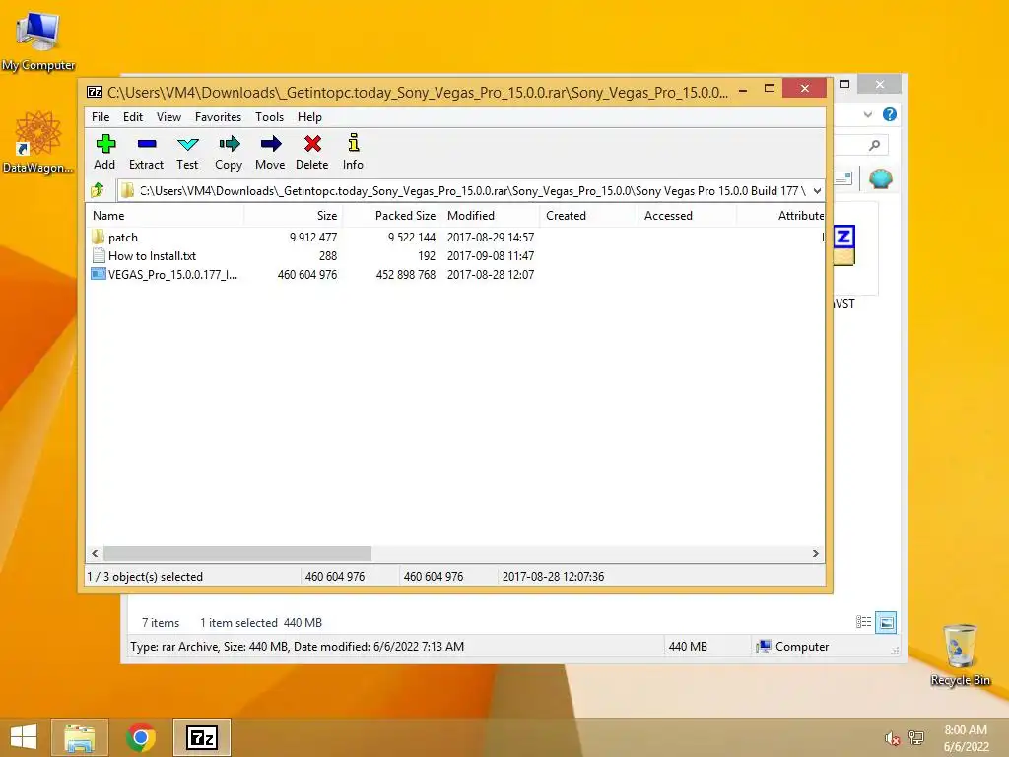Switch Explorer to details view icon

(863, 622)
